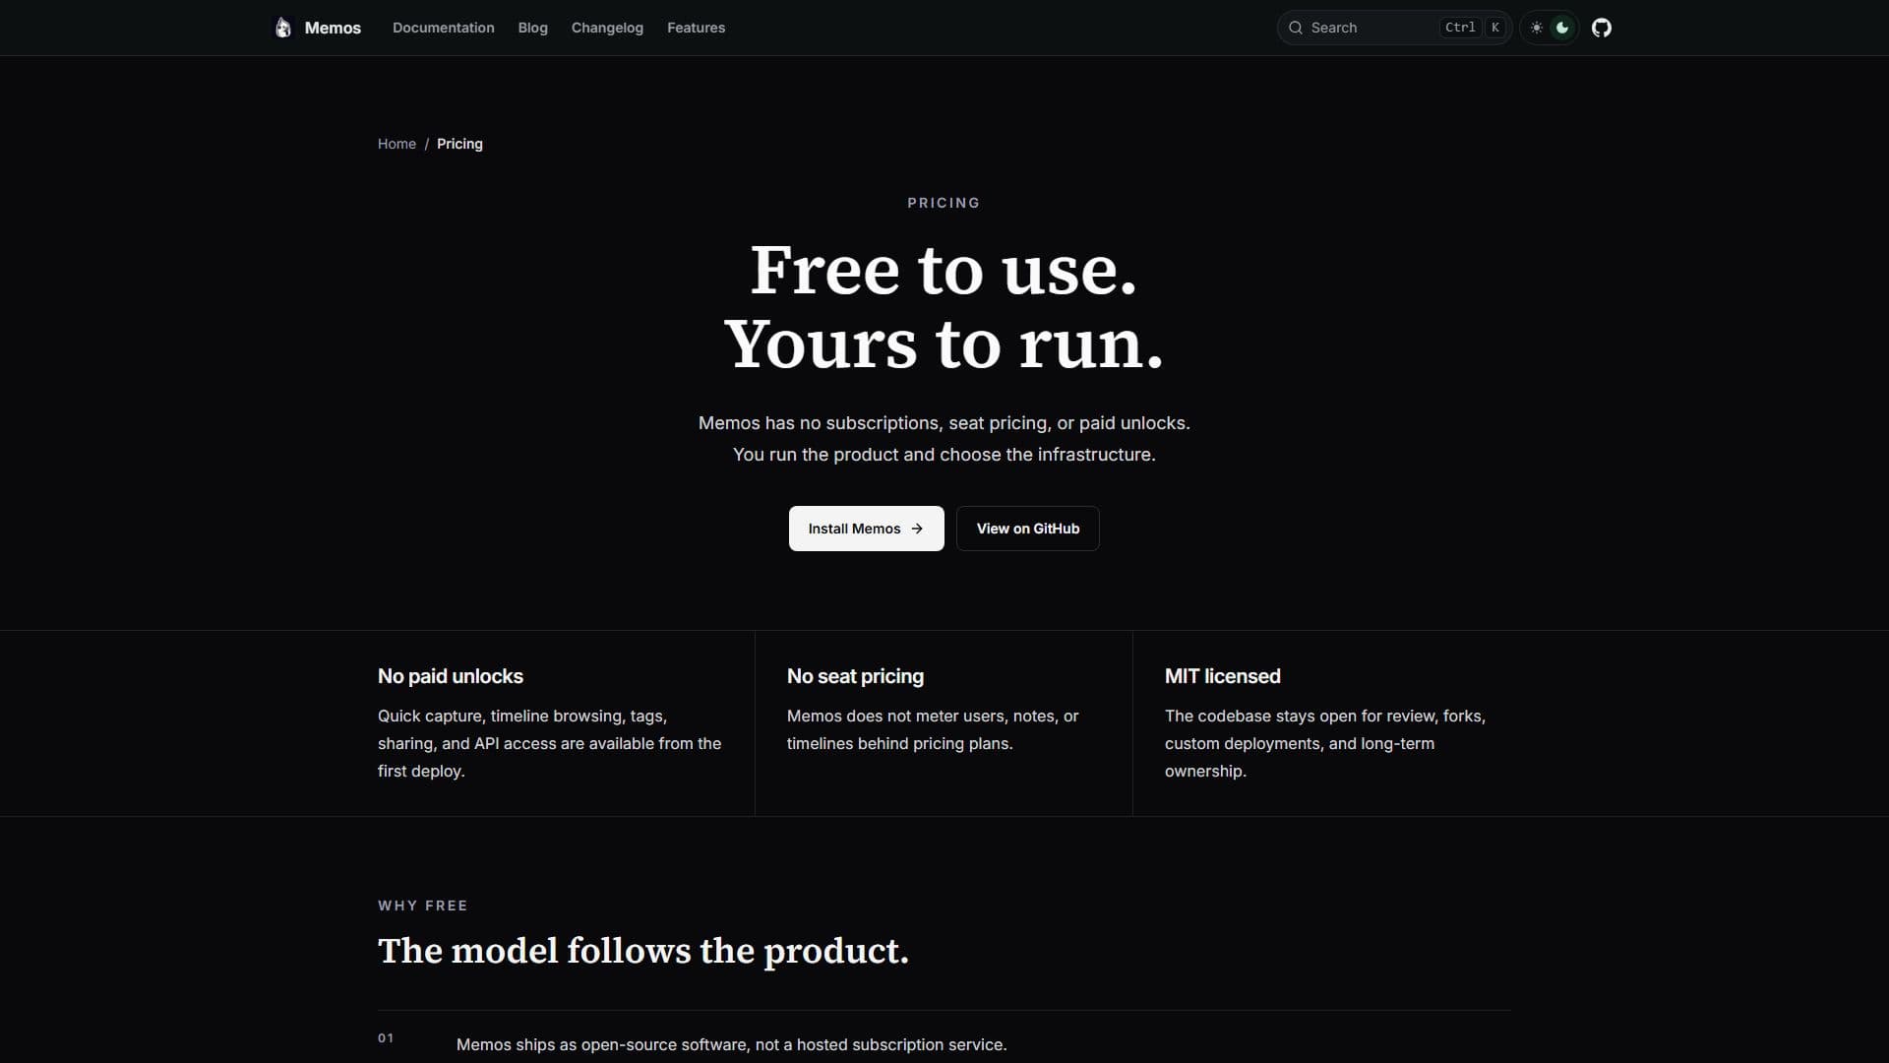Click the Install Memos button
1889x1063 pixels.
coord(866,529)
